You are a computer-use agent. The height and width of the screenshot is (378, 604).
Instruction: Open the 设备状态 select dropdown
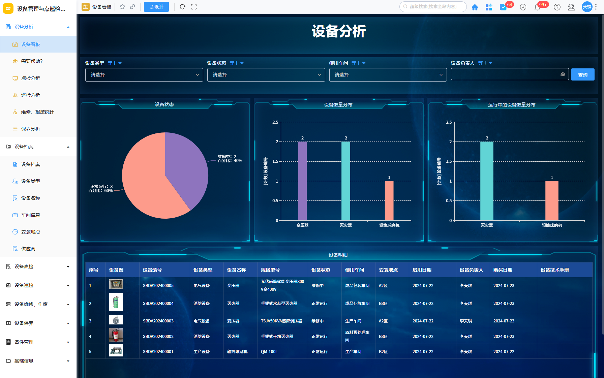point(266,75)
